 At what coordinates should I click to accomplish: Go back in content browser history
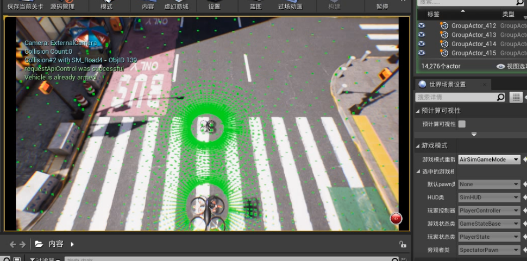point(12,244)
